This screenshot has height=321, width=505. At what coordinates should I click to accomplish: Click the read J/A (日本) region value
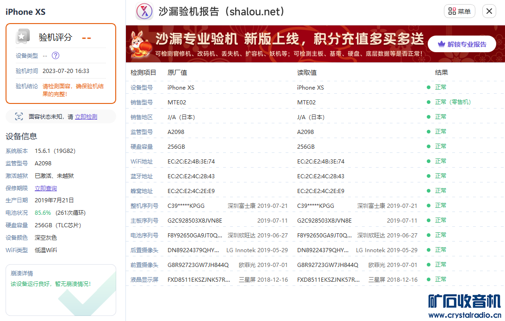pos(311,117)
